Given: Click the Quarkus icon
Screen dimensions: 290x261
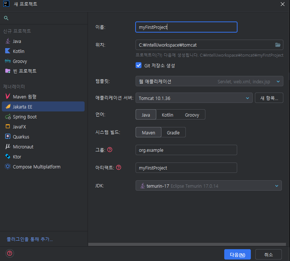Looking at the screenshot, I should coord(8,137).
